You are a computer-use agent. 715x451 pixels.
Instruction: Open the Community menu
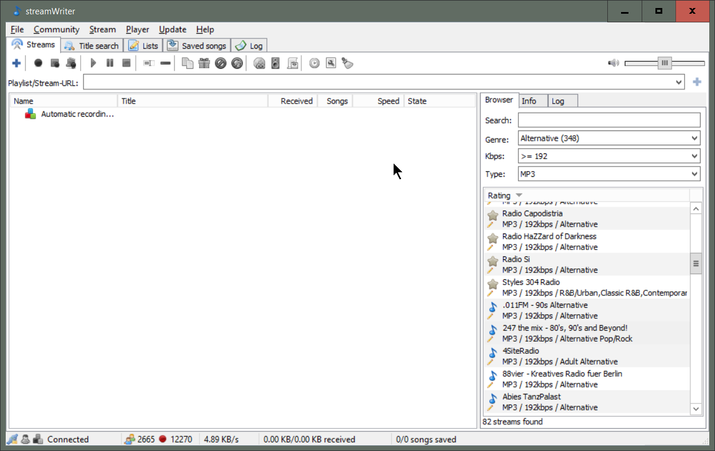(56, 29)
